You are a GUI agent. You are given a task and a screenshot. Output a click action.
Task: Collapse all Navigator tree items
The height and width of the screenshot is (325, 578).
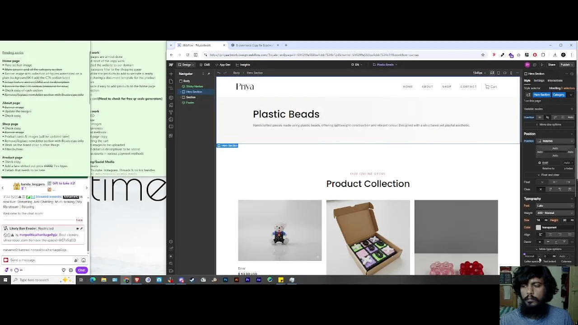203,74
